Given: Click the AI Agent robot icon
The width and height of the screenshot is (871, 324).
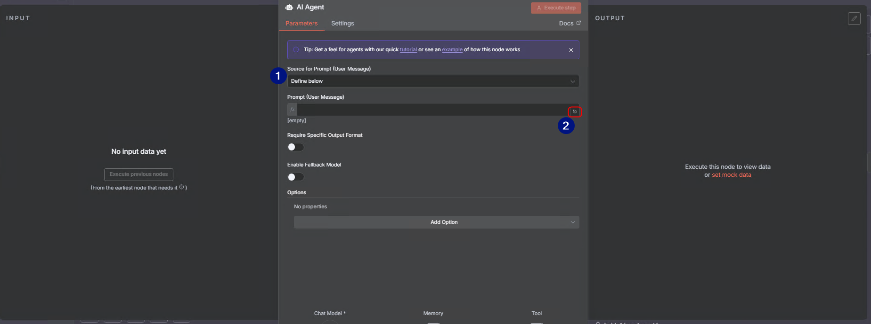Looking at the screenshot, I should [x=289, y=8].
